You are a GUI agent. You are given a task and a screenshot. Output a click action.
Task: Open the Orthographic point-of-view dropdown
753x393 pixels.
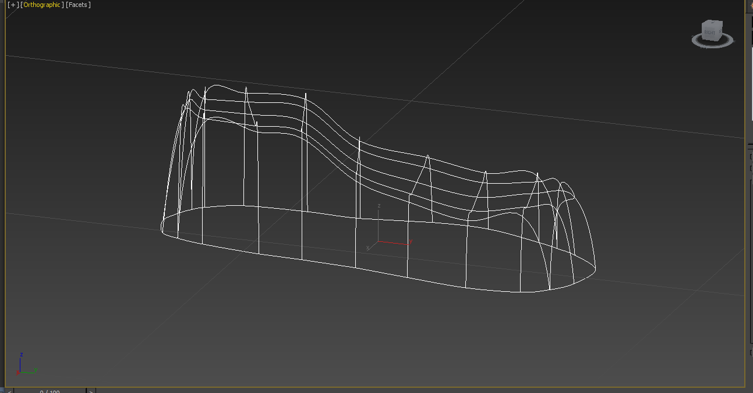click(41, 5)
